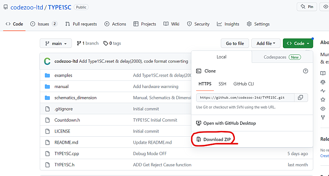This screenshot has width=329, height=176.
Task: Click the watch eye icon at top right
Action: (x=325, y=7)
